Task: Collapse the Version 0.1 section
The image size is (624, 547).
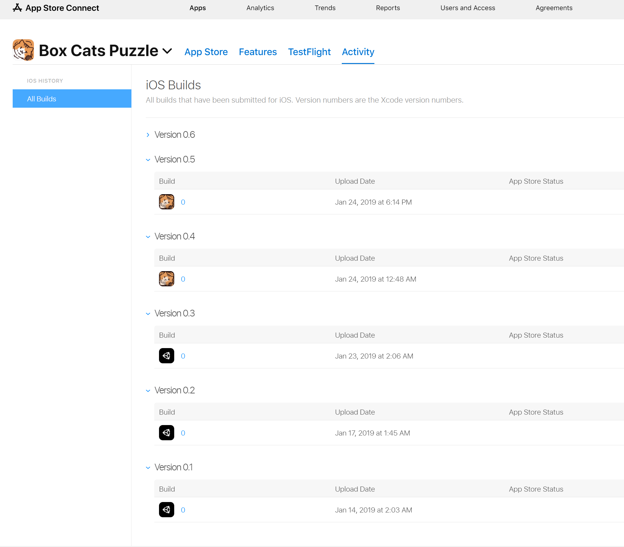Action: click(148, 467)
